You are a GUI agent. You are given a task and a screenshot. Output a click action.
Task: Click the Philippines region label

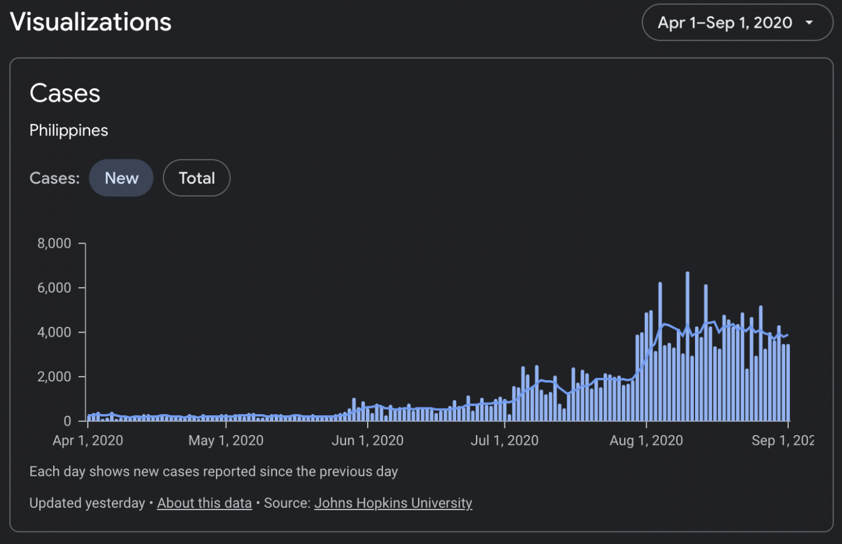(69, 131)
